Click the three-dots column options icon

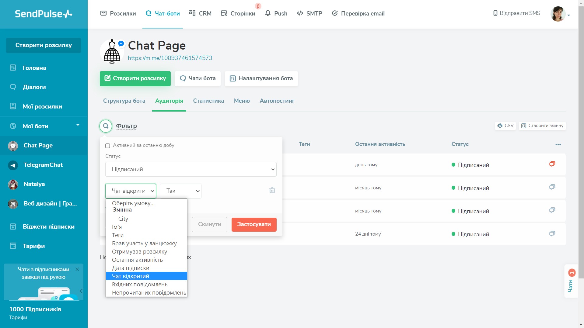tap(558, 144)
